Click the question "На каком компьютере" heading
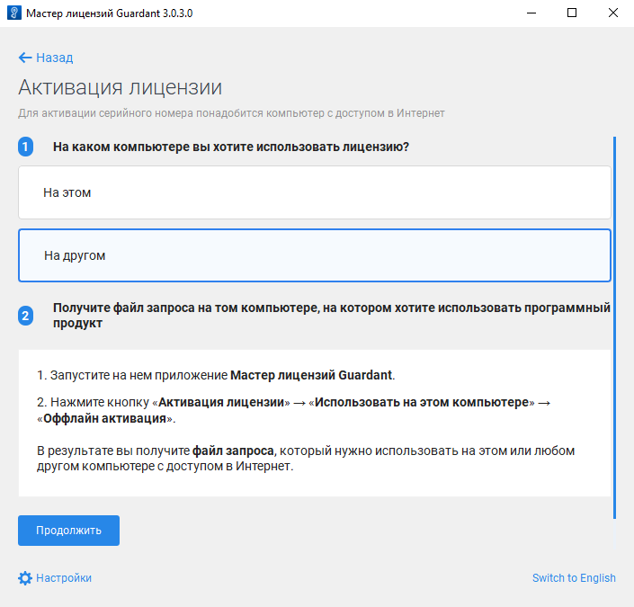 point(231,147)
